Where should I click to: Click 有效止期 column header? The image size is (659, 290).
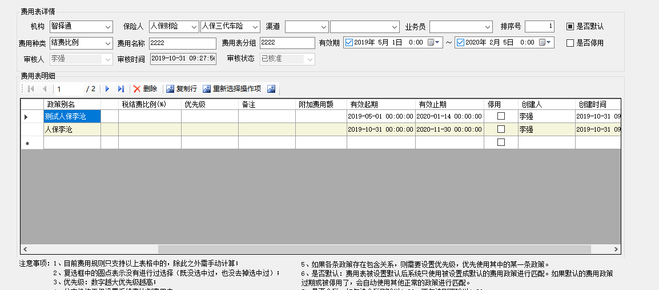(449, 104)
